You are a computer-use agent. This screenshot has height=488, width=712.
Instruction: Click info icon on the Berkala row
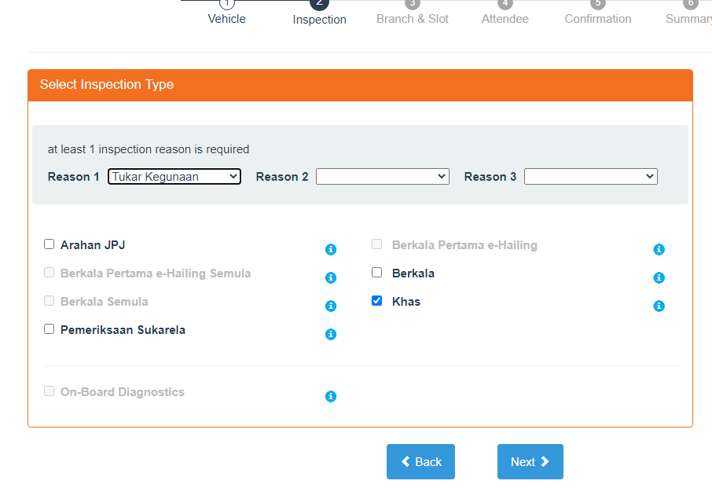coord(659,277)
